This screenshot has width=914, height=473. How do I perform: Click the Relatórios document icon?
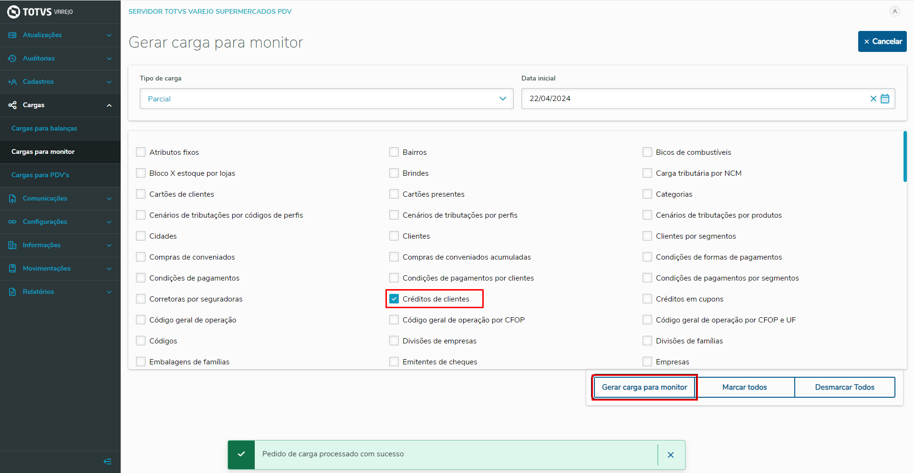point(12,292)
